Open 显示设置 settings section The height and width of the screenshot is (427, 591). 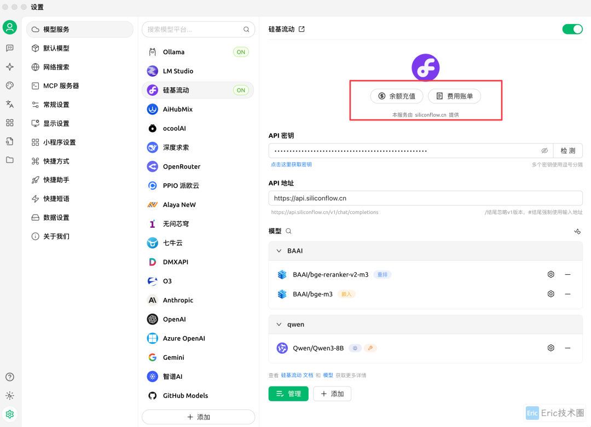tap(79, 123)
